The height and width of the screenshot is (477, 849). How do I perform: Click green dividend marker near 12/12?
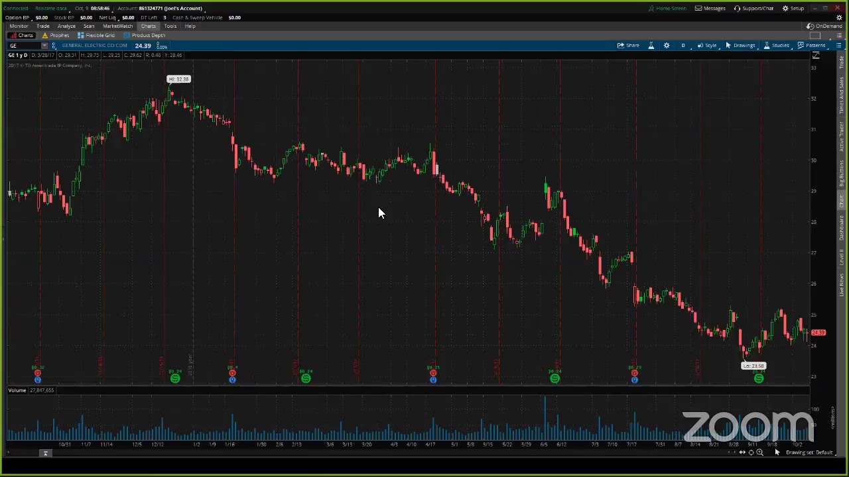pyautogui.click(x=175, y=378)
